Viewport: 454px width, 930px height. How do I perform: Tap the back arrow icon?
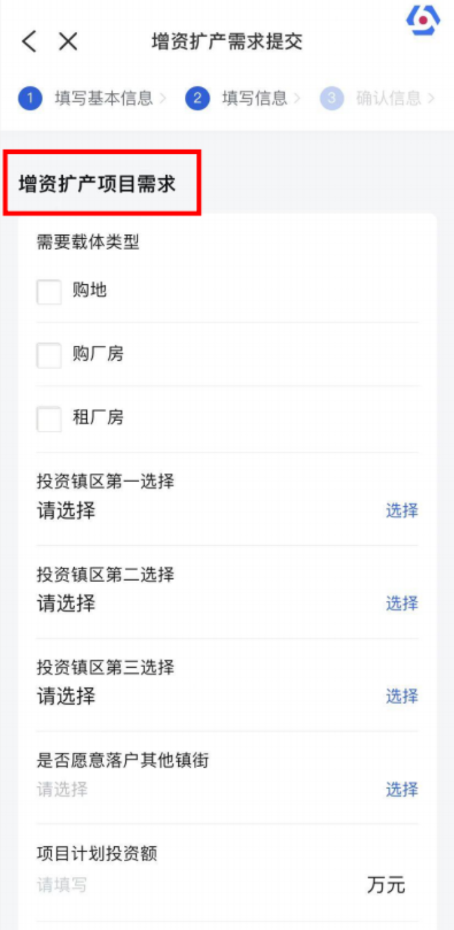tap(29, 42)
